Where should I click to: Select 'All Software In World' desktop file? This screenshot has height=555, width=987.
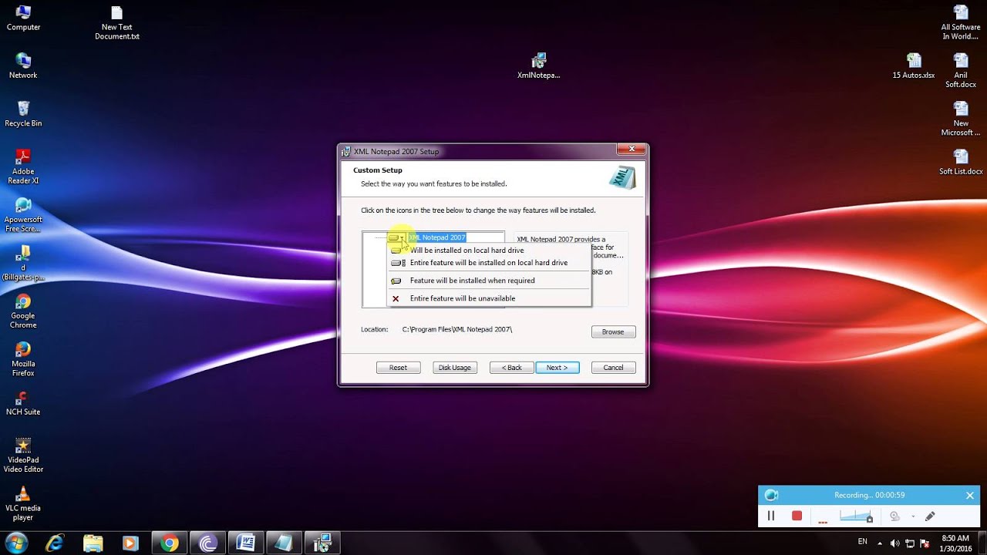(x=961, y=22)
